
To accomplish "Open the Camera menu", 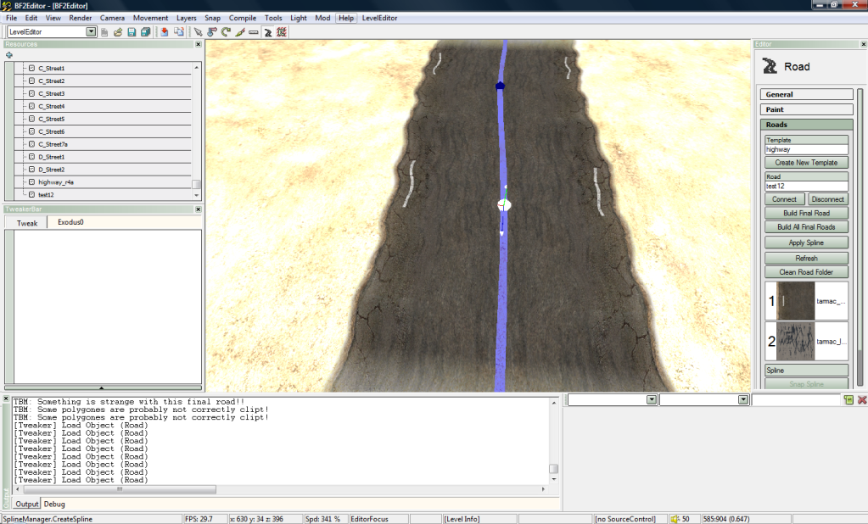I will [112, 18].
